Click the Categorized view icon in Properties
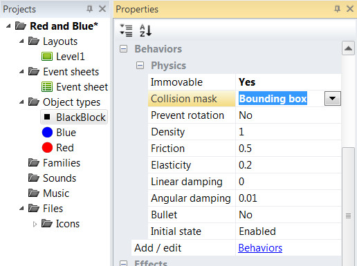This screenshot has height=266, width=357. pyautogui.click(x=126, y=30)
